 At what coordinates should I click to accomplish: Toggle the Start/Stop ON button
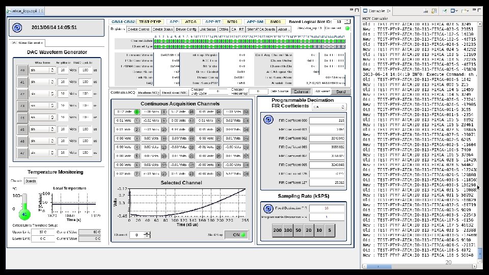point(236,235)
